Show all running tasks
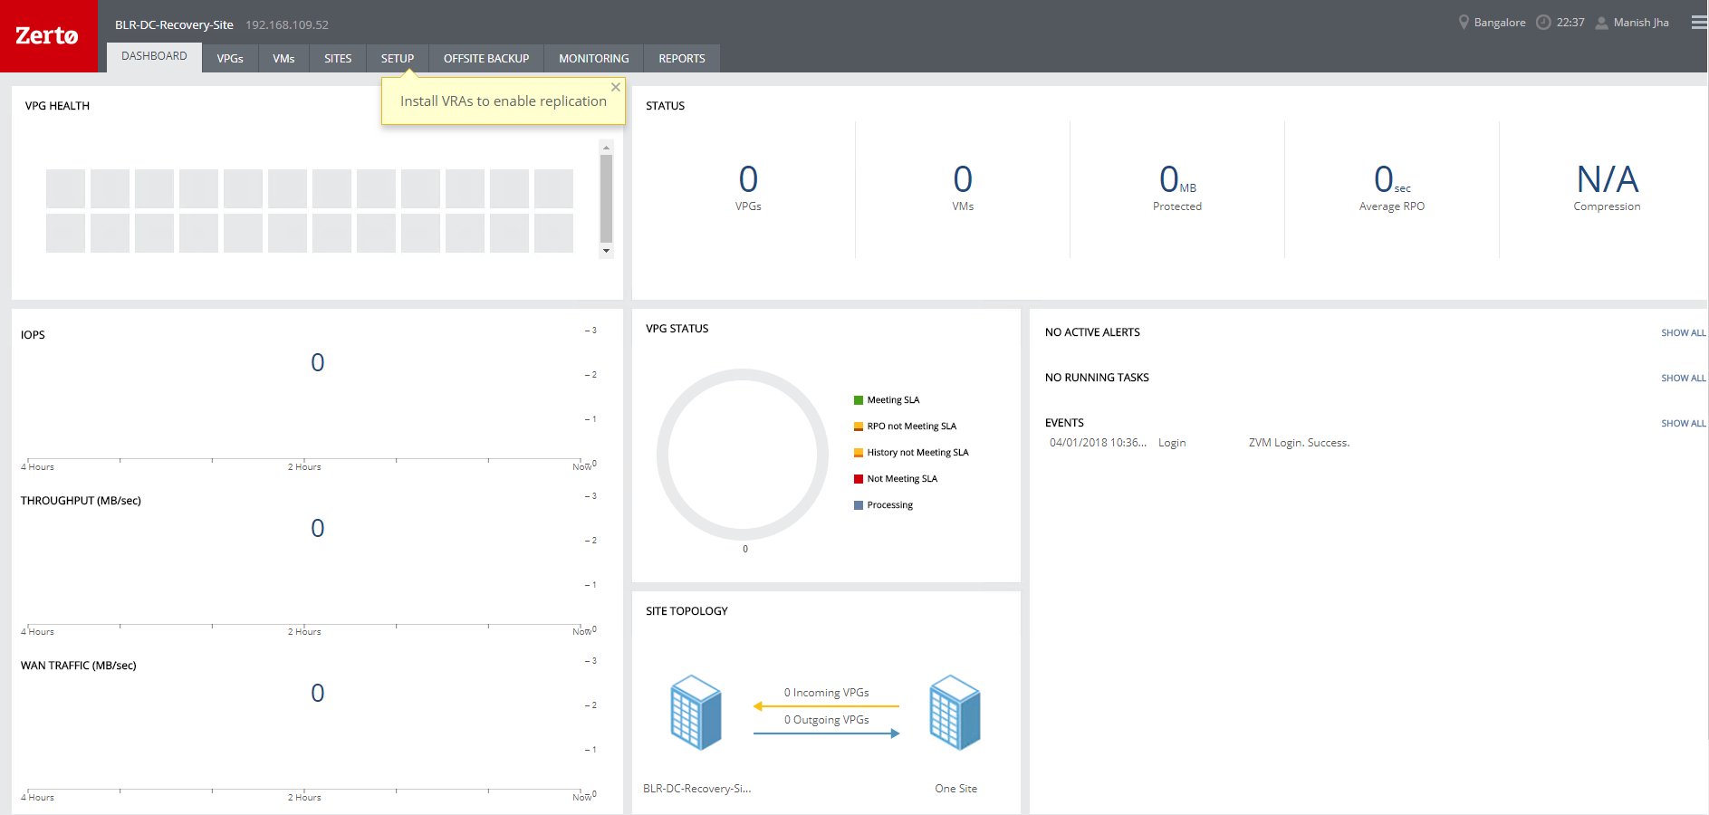The height and width of the screenshot is (815, 1709). point(1683,379)
